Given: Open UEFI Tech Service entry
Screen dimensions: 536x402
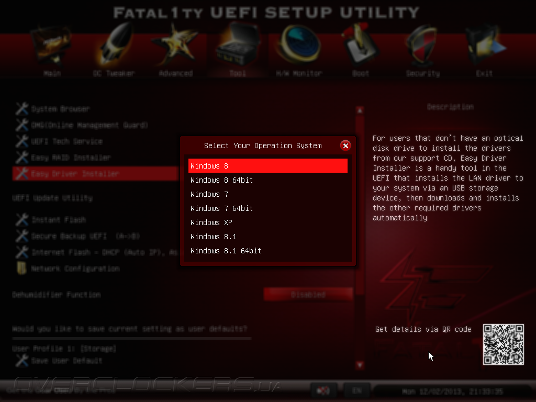Looking at the screenshot, I should [x=66, y=141].
